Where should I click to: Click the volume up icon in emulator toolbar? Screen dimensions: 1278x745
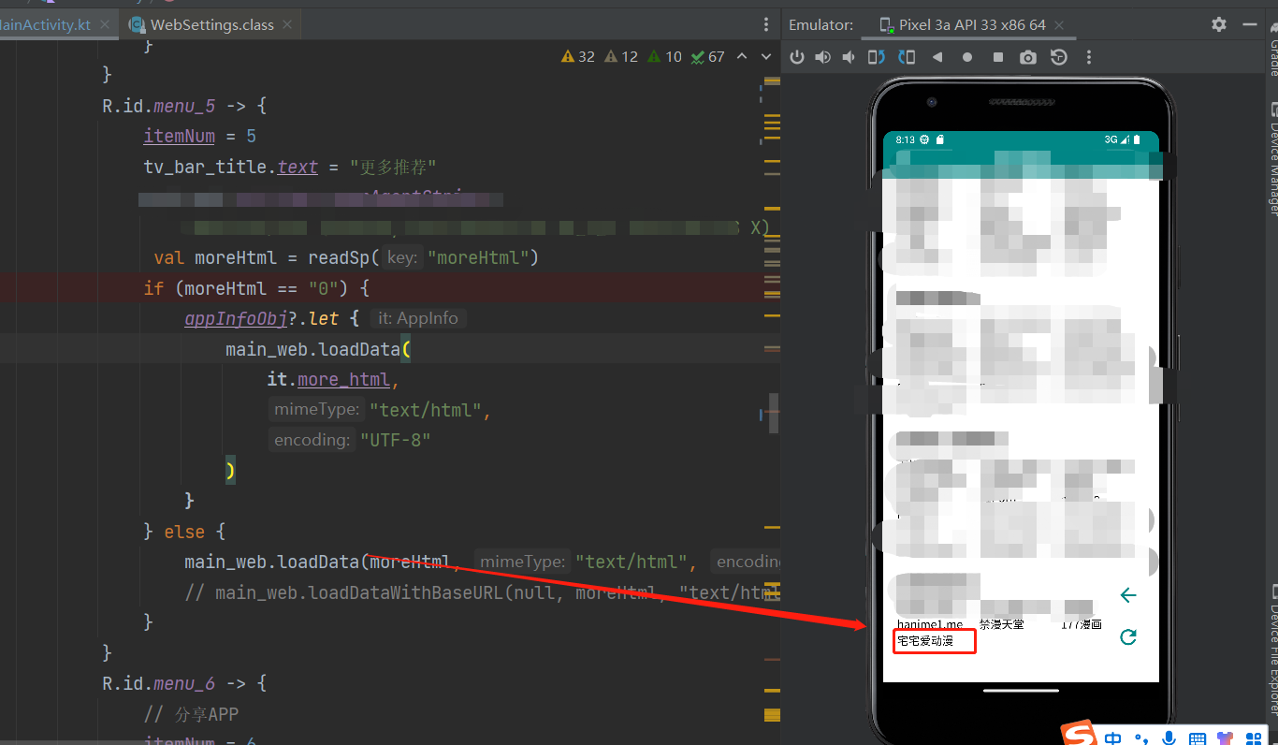[x=822, y=57]
